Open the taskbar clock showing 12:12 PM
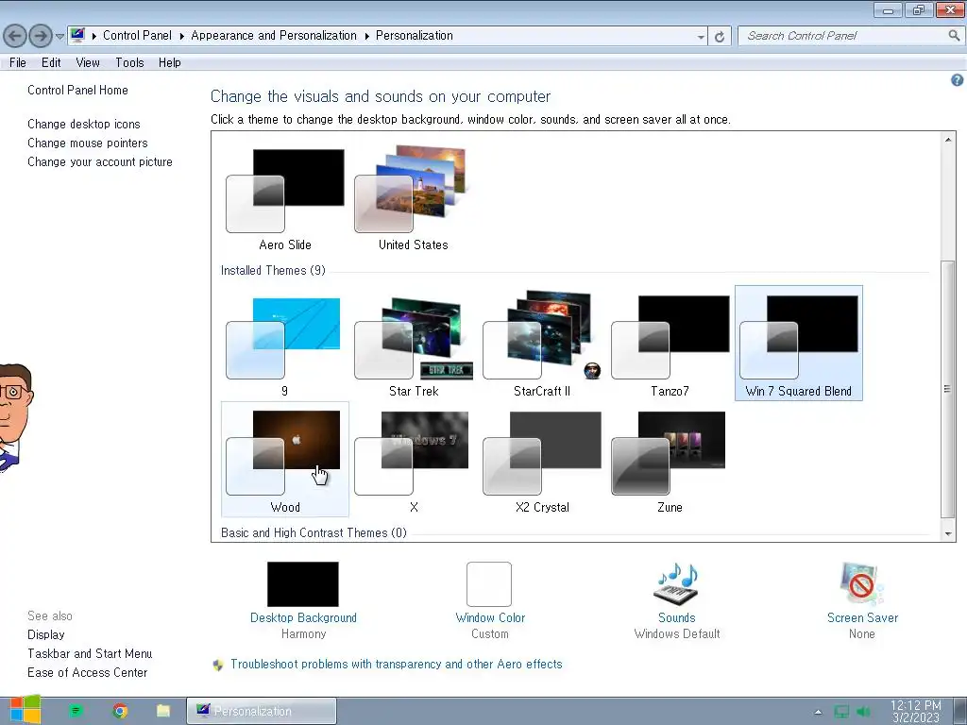The width and height of the screenshot is (967, 725). click(916, 712)
